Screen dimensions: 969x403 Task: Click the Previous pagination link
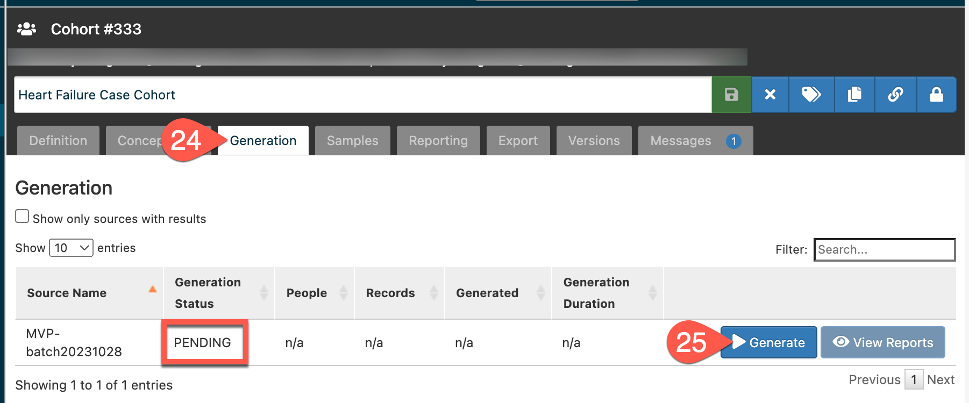pyautogui.click(x=874, y=380)
